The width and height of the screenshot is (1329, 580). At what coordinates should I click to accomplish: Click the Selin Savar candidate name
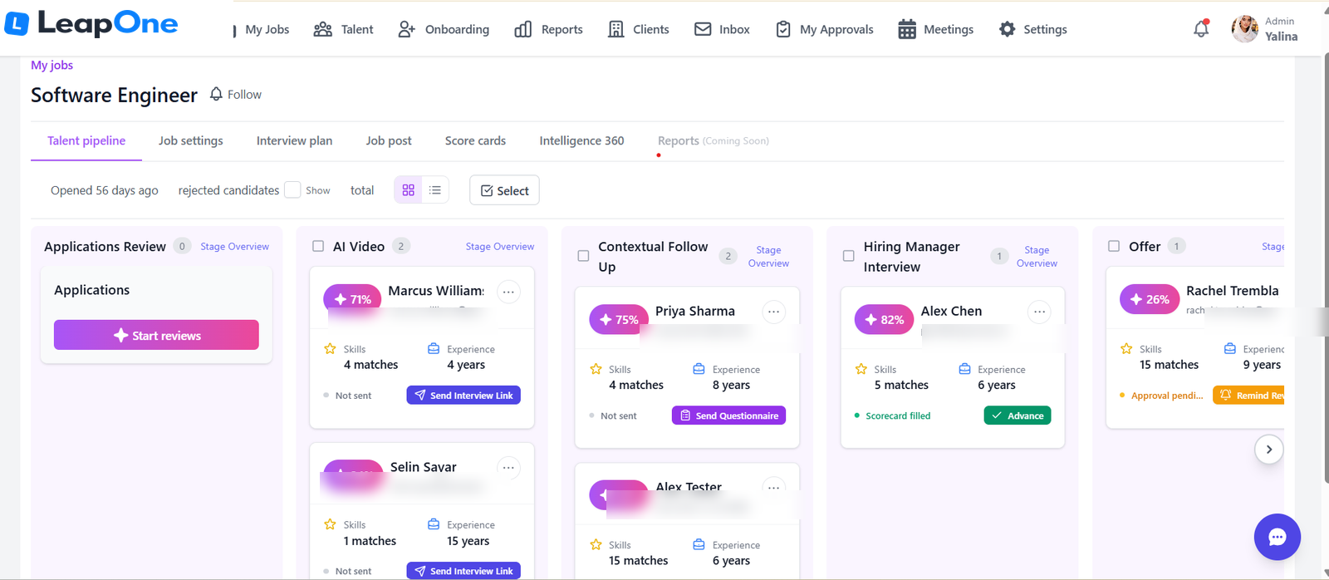[x=424, y=467]
